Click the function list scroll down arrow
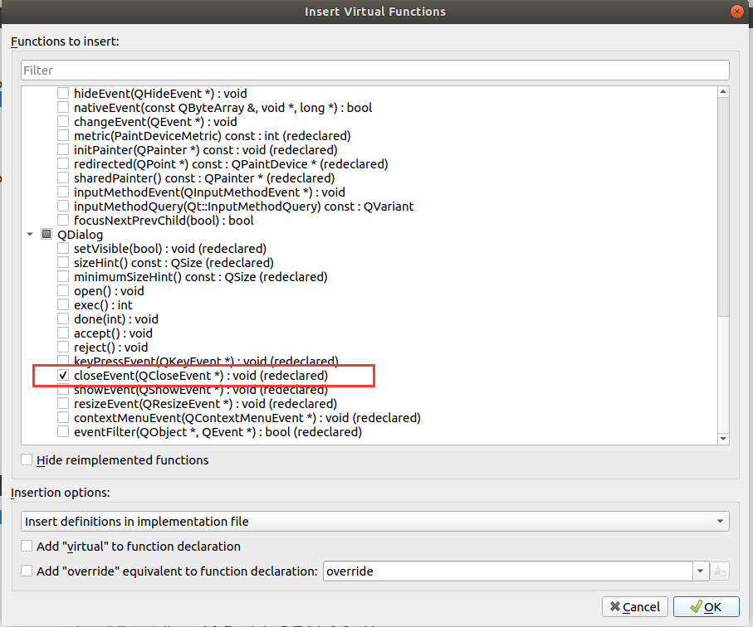Viewport: 753px width, 627px height. tap(723, 439)
